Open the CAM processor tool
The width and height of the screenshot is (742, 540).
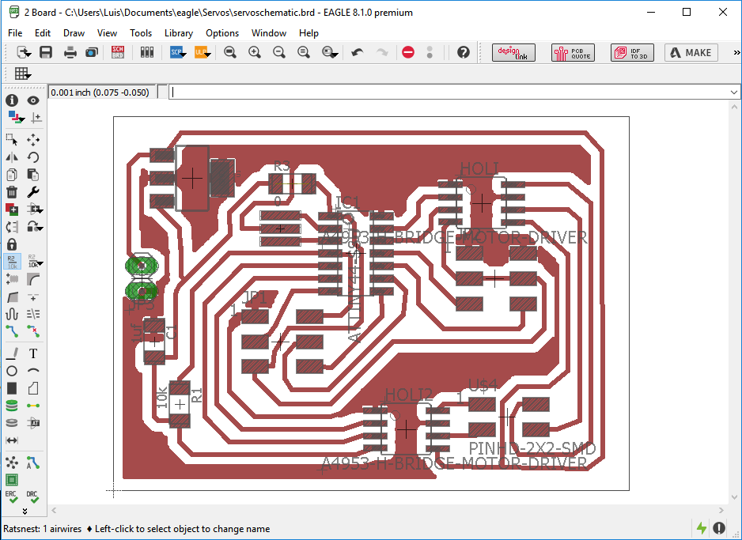(91, 52)
